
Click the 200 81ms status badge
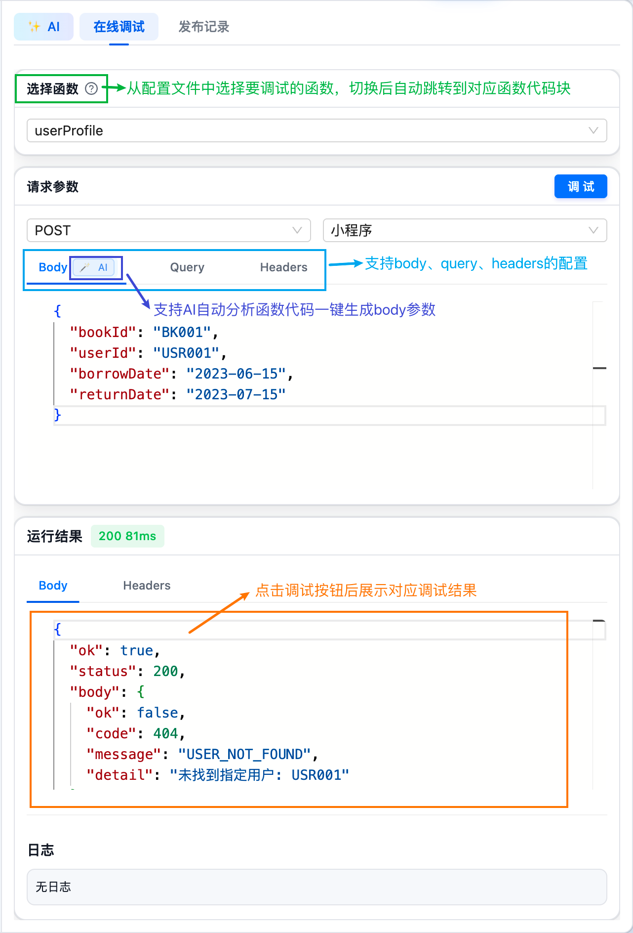tap(127, 536)
